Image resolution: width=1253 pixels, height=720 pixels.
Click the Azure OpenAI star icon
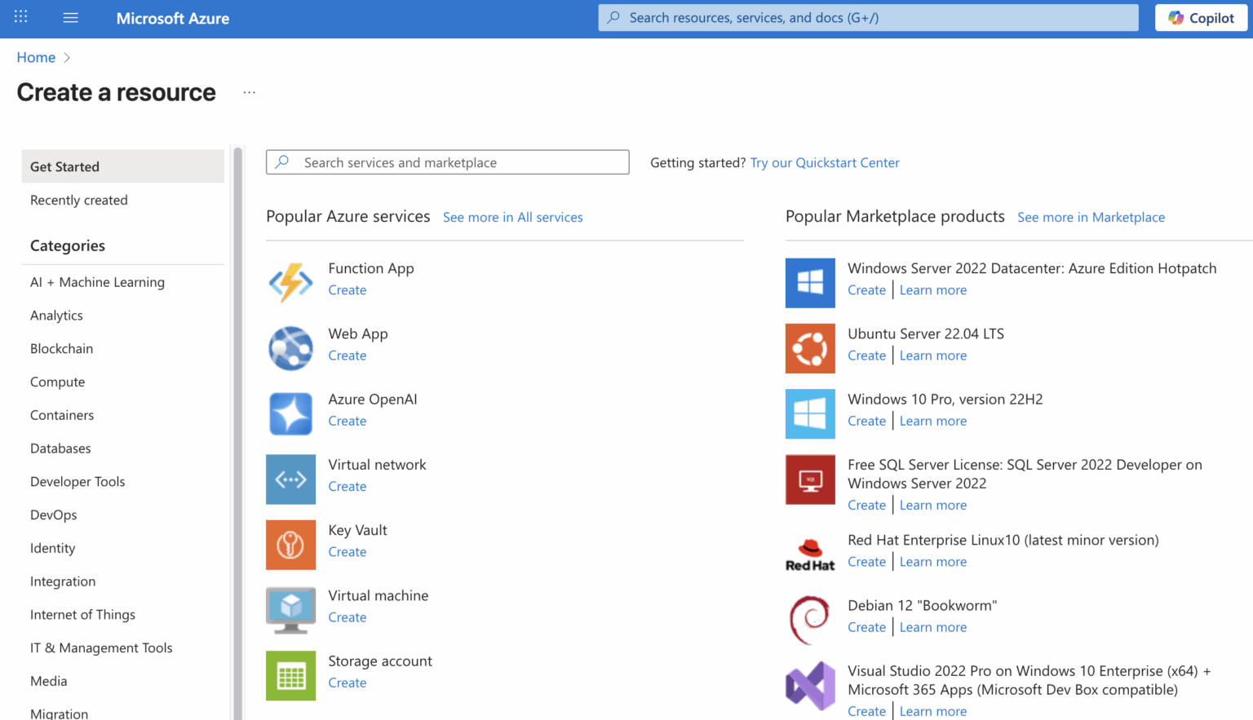(x=290, y=413)
